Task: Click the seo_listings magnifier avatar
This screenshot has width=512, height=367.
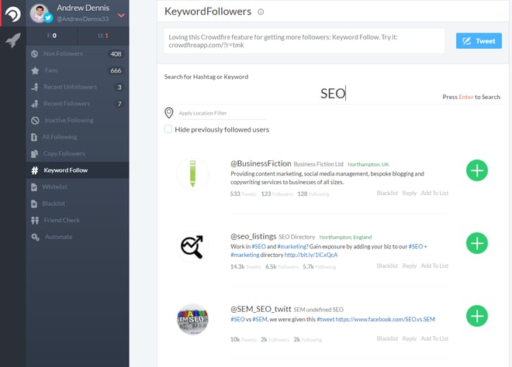Action: point(192,247)
